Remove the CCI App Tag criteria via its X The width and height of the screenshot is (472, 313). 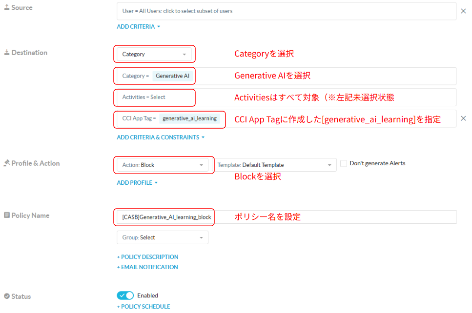click(x=463, y=118)
